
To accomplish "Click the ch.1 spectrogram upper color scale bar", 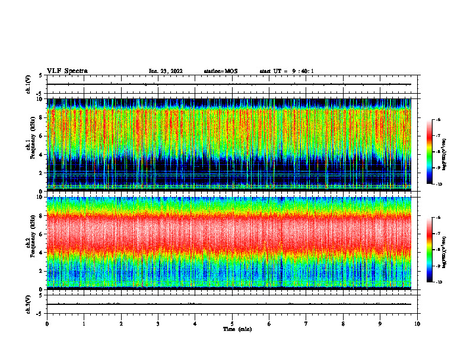I will point(430,152).
